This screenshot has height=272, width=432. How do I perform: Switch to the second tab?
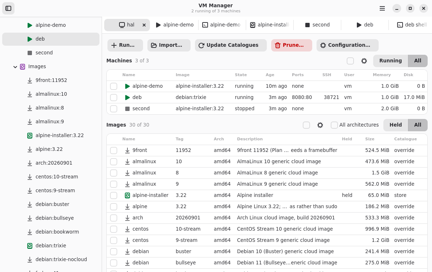317,25
